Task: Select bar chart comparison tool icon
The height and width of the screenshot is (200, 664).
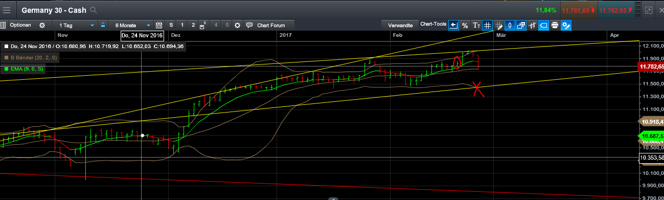Action: point(532,25)
